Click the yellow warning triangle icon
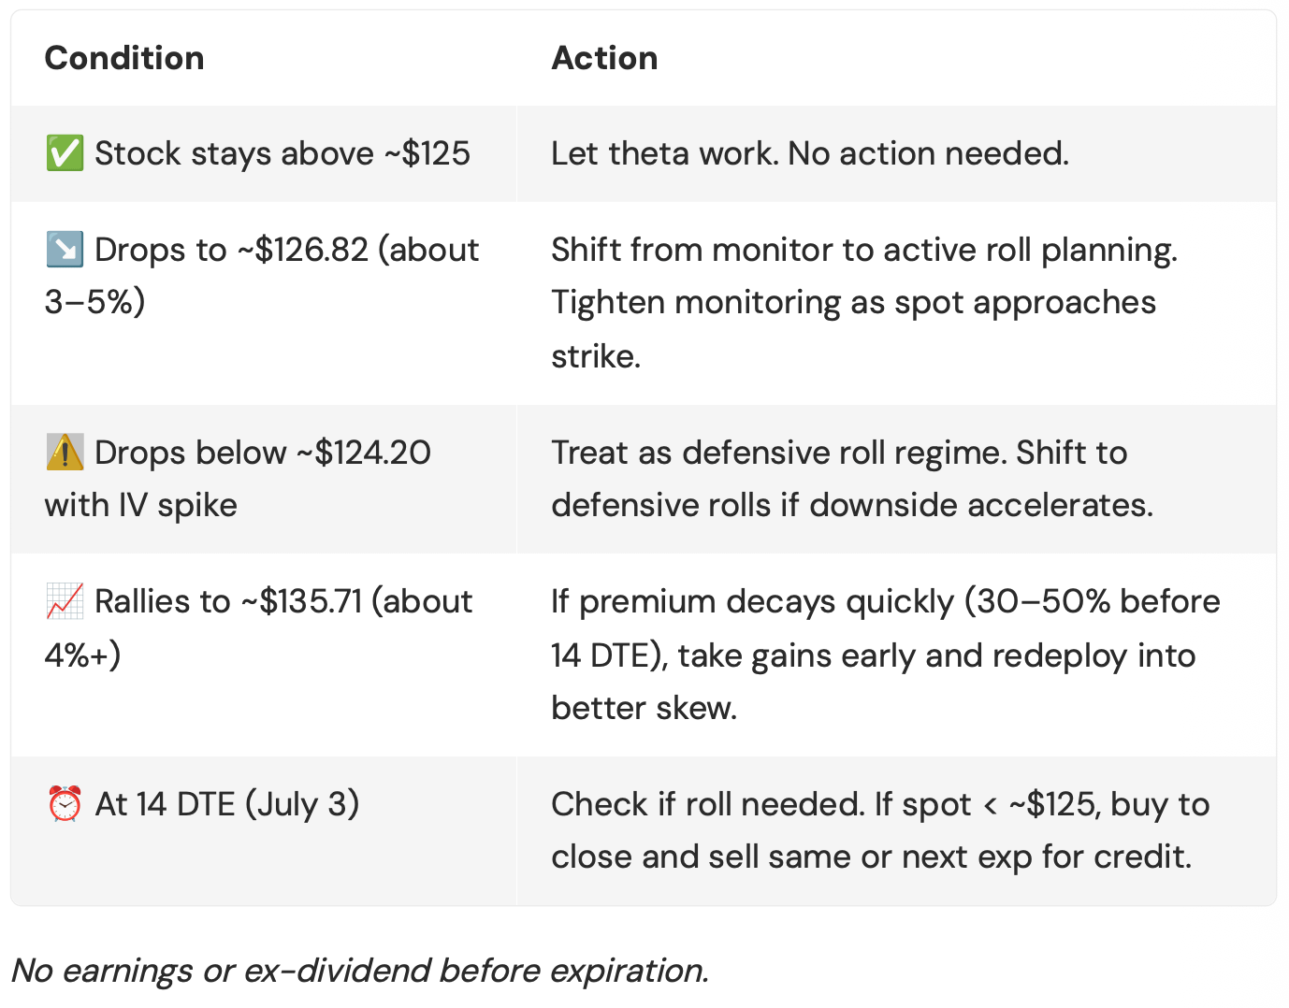Viewport: 1289px width, 1008px height. click(x=65, y=453)
